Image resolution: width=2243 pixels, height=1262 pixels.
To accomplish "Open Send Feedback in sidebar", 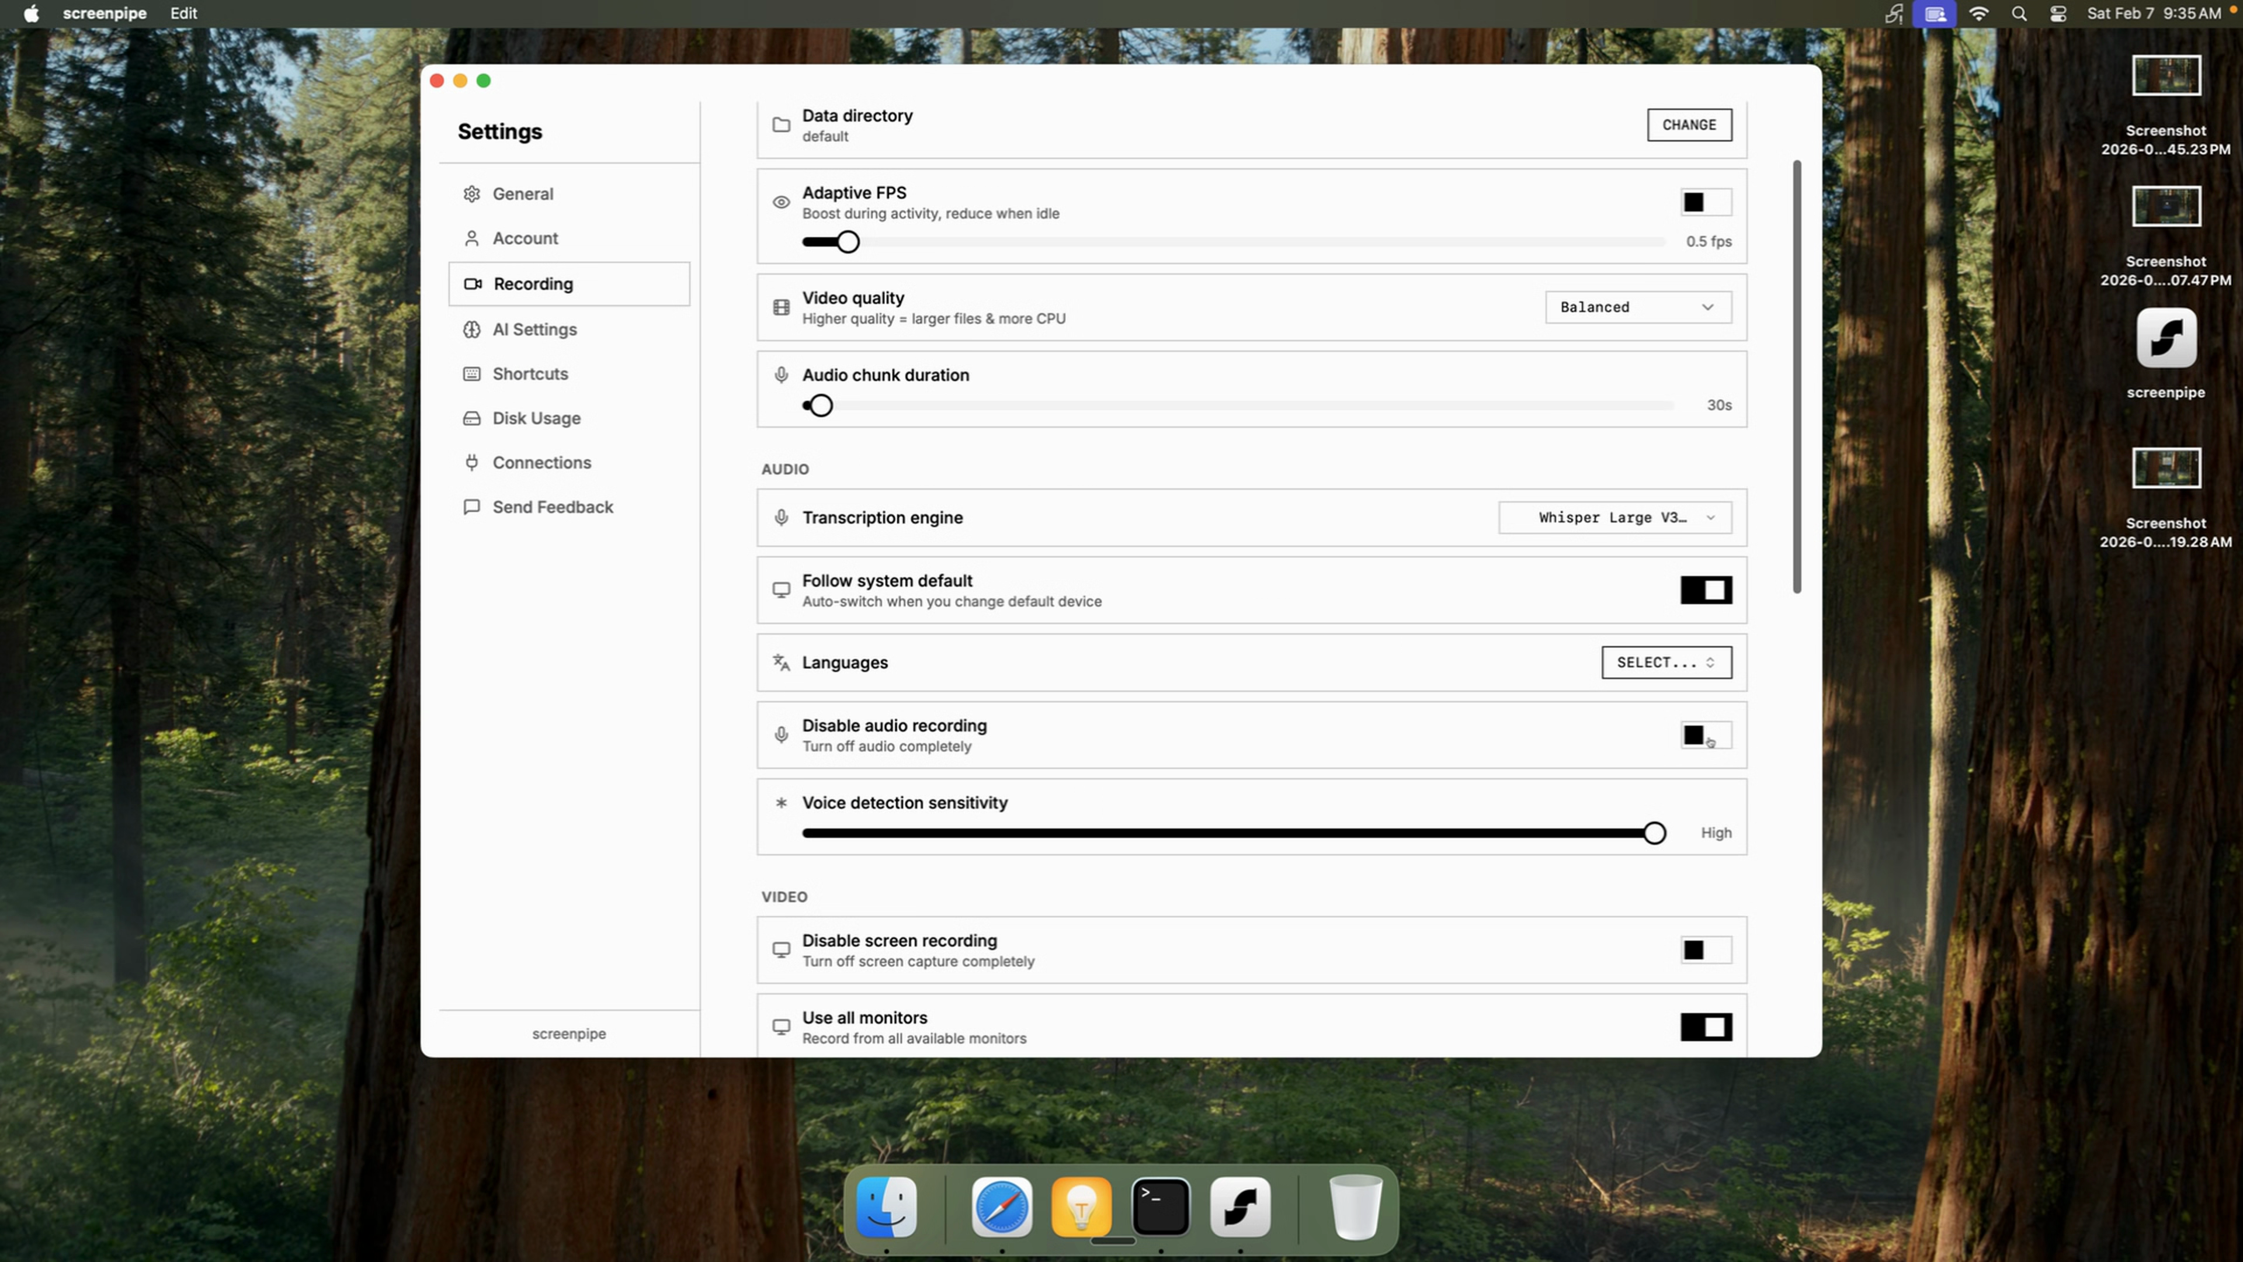I will [x=552, y=507].
